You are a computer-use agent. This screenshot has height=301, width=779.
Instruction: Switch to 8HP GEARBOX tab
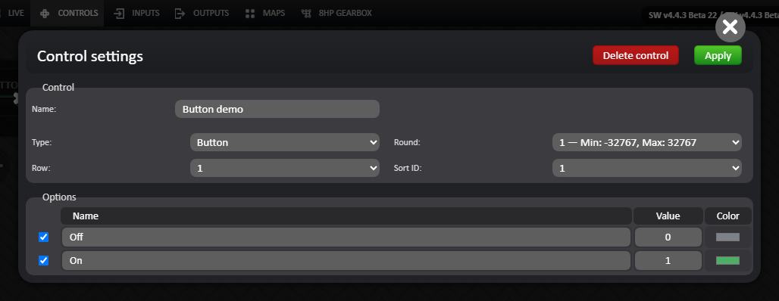coord(337,13)
